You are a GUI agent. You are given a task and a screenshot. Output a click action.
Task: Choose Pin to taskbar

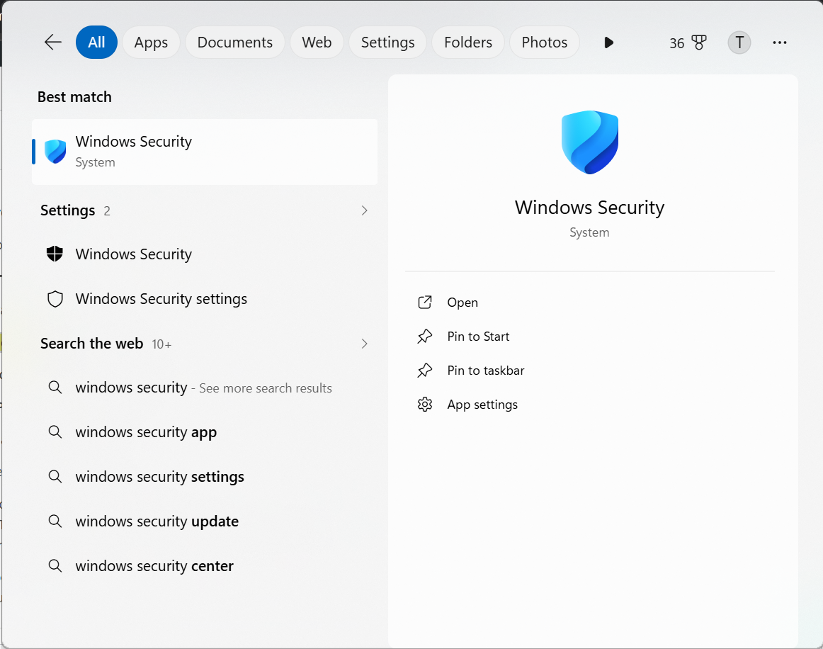485,371
